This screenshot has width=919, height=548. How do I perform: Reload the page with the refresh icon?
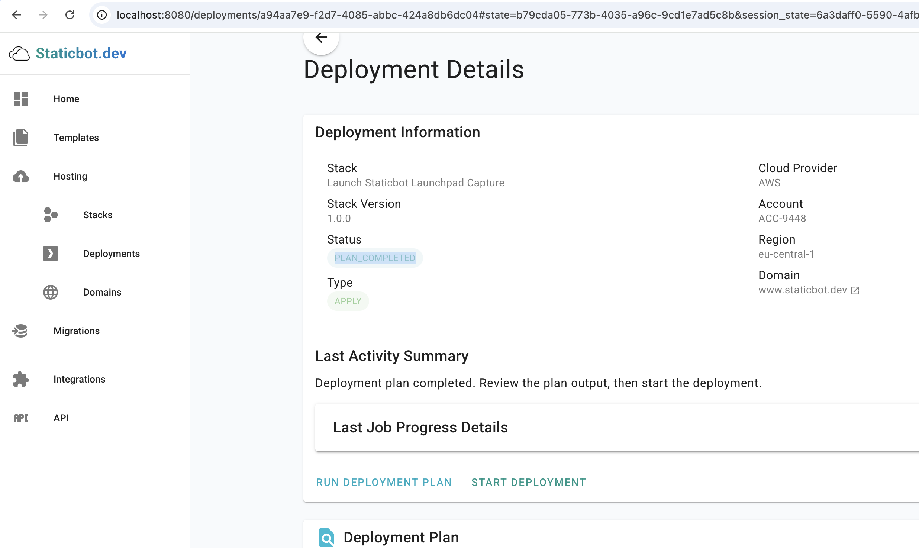[70, 15]
